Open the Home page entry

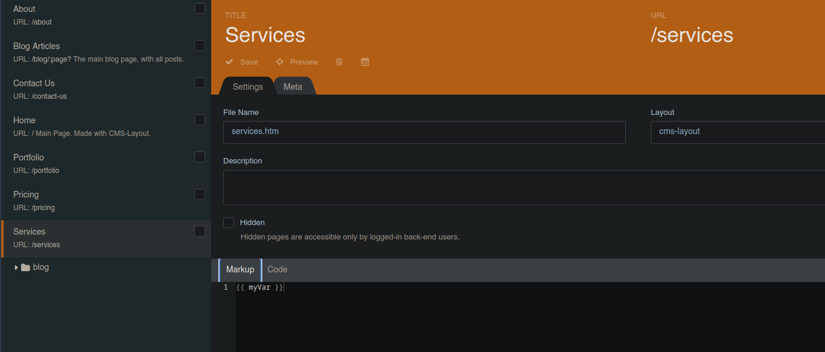tap(106, 126)
